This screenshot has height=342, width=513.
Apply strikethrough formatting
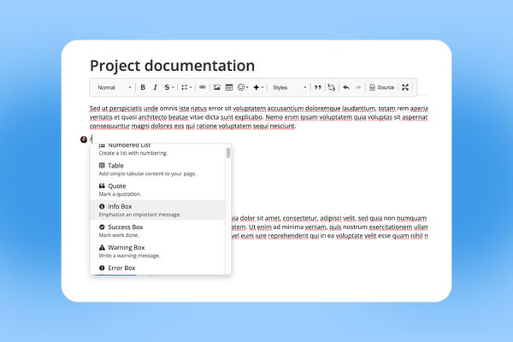coord(167,87)
